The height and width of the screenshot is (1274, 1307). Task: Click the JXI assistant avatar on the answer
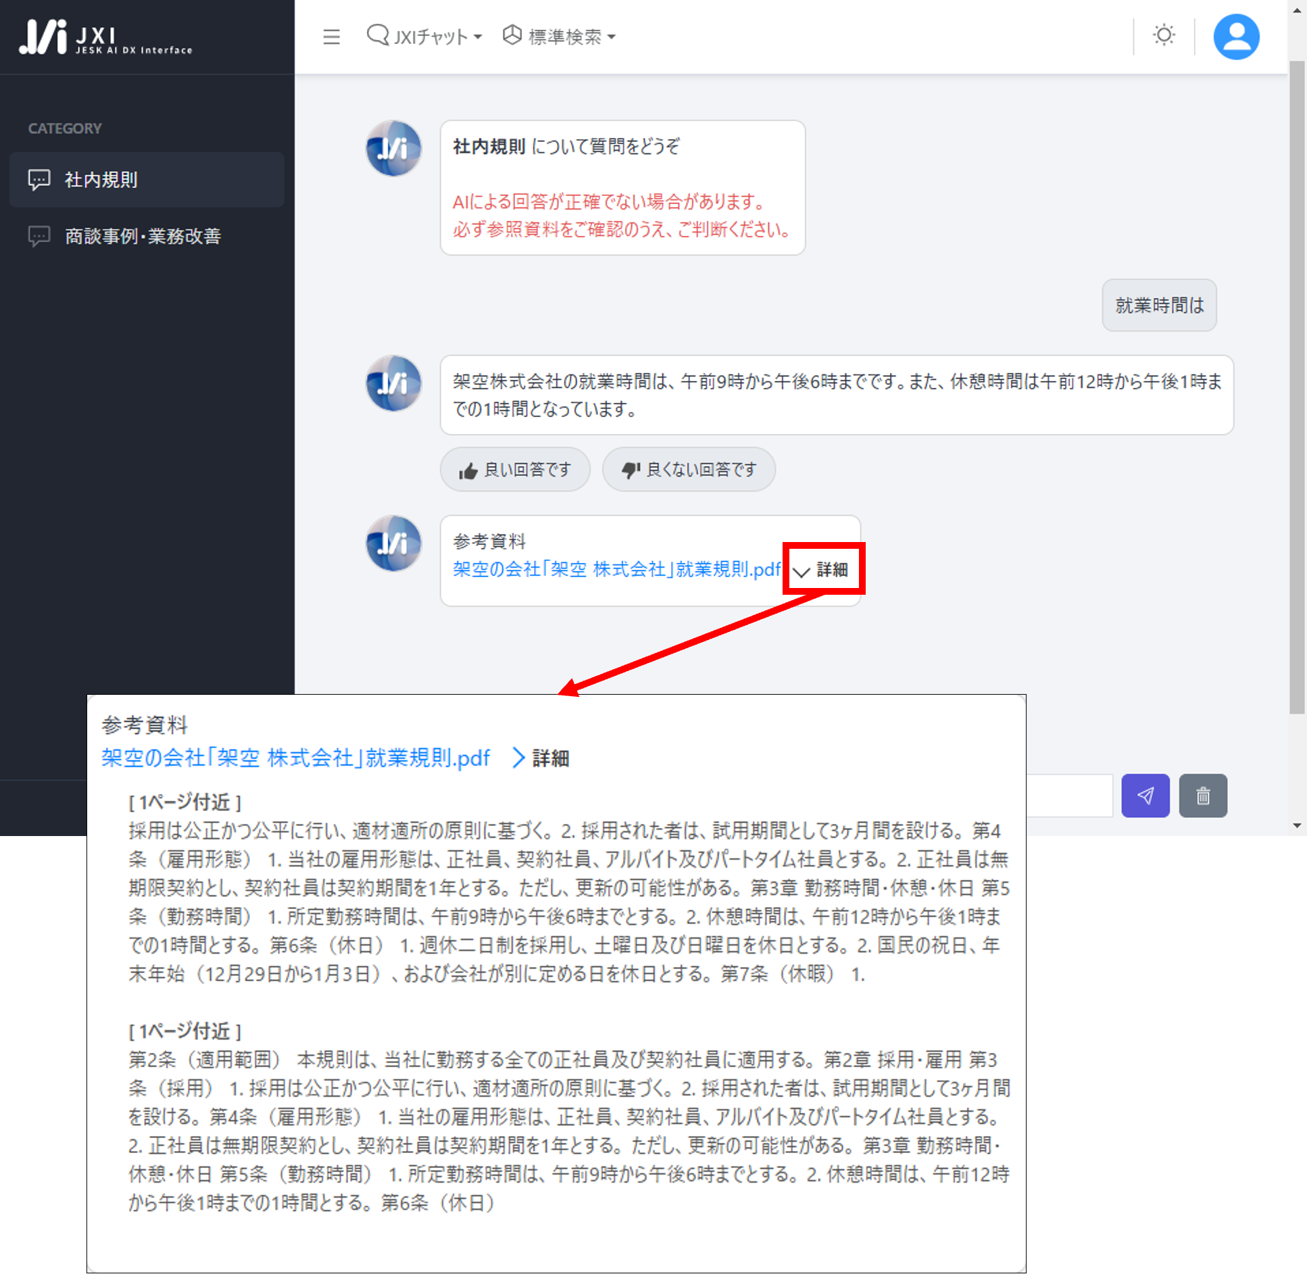393,383
